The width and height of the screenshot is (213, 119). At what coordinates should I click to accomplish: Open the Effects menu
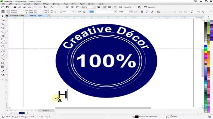pyautogui.click(x=46, y=4)
